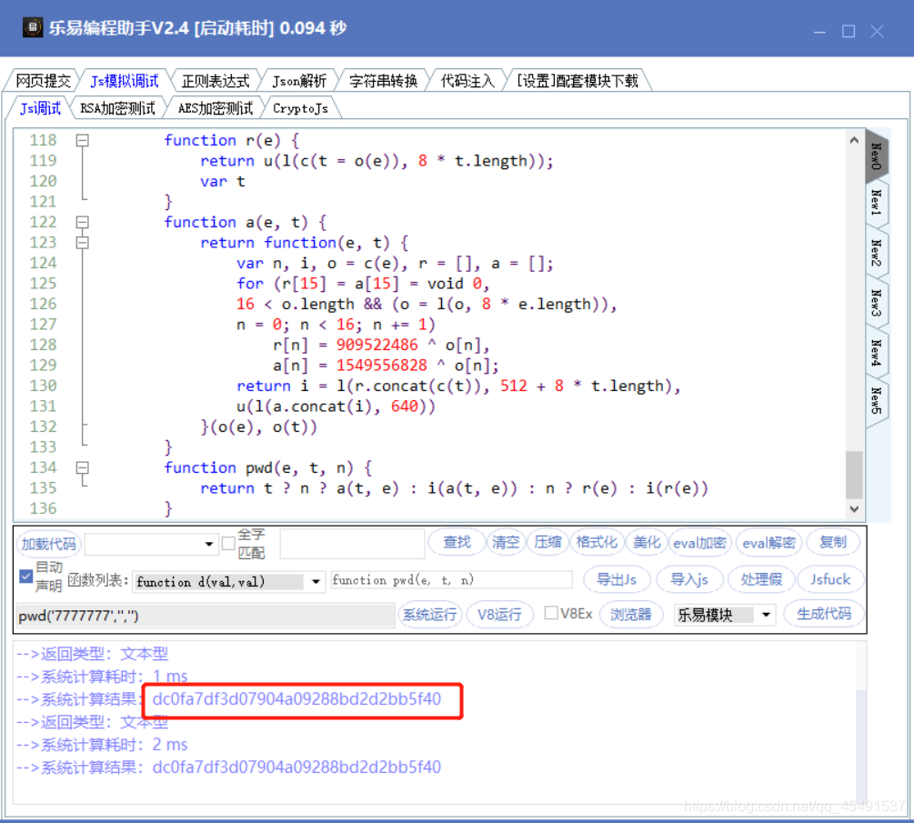Click the first 系统计算结果 hash value
The image size is (914, 823).
click(296, 698)
